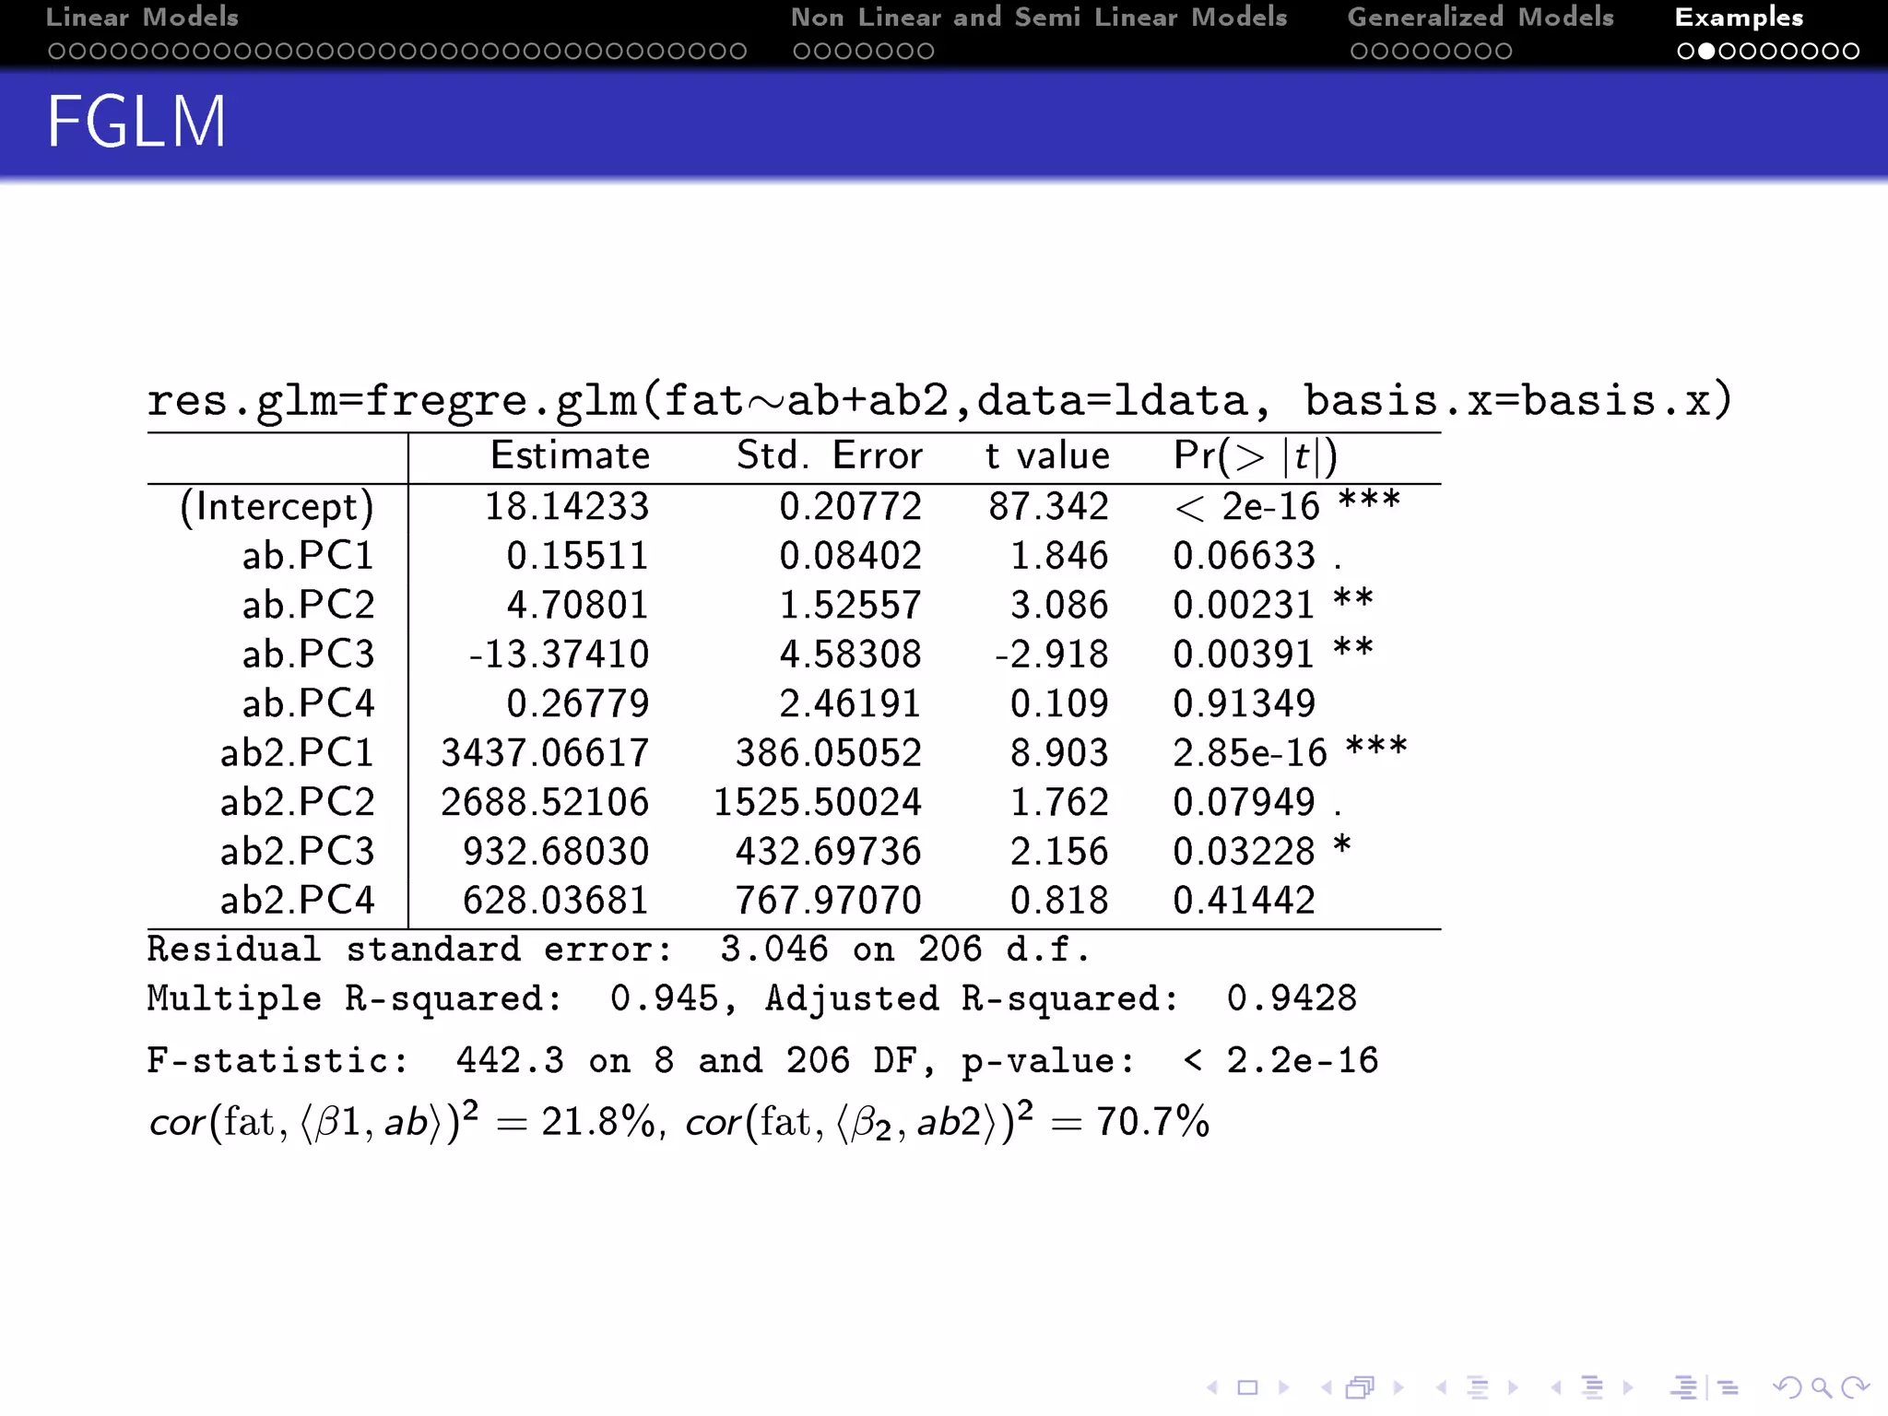
Task: Select the filled dot under Examples
Action: [x=1706, y=52]
